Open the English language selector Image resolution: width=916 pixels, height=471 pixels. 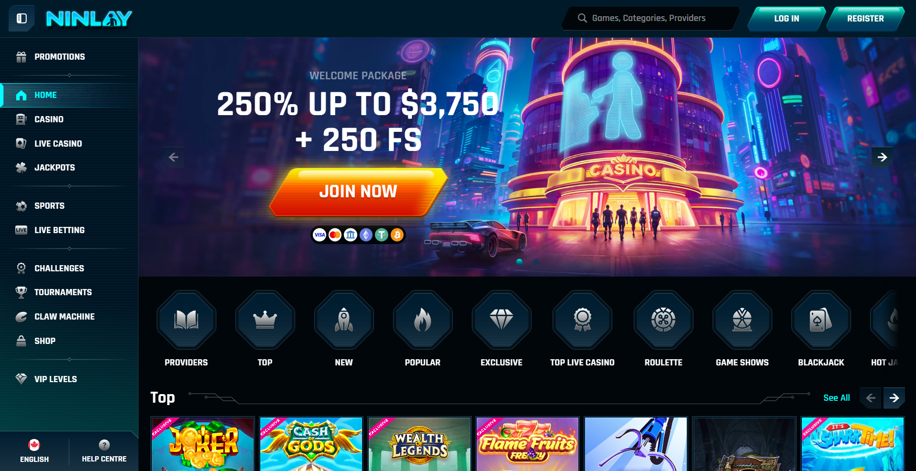coord(34,451)
